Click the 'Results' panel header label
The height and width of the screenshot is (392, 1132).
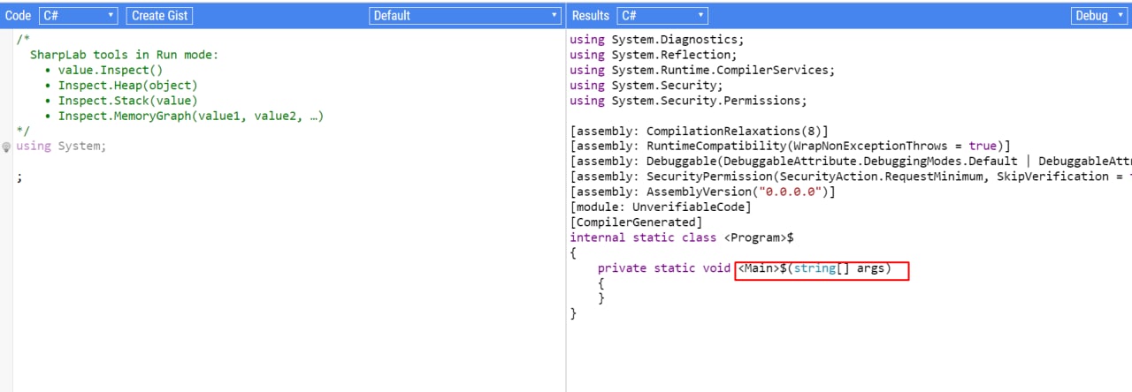point(591,15)
